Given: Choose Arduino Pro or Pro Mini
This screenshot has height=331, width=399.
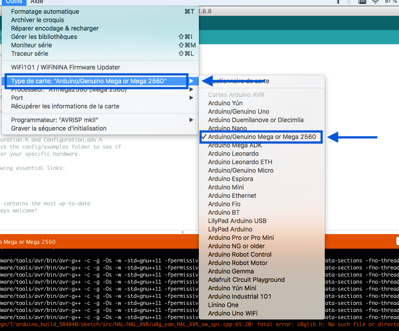Looking at the screenshot, I should tap(262, 238).
